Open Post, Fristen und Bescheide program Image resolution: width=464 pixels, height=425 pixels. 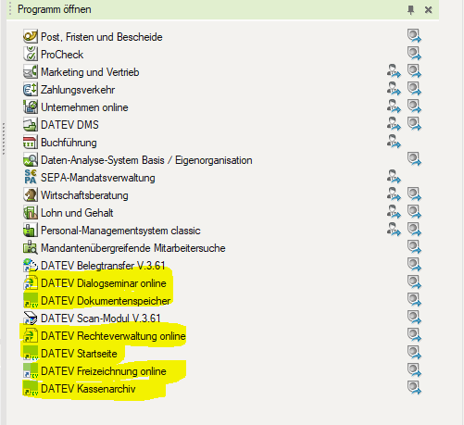click(x=102, y=37)
